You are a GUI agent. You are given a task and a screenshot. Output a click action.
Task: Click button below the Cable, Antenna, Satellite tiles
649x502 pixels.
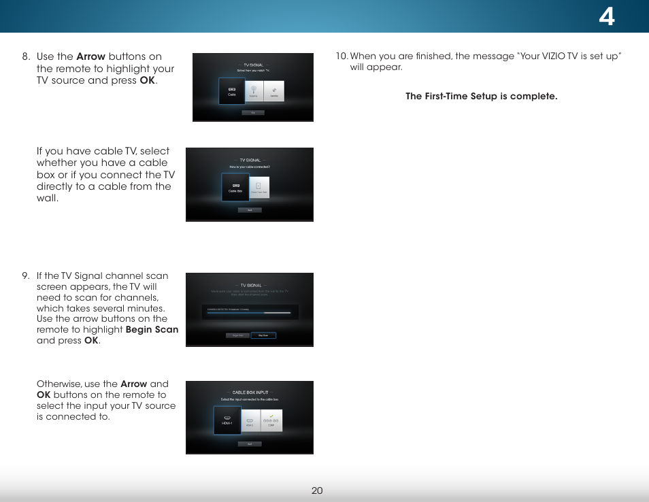pos(253,112)
